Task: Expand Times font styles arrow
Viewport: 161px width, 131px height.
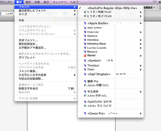Action: pos(141,70)
